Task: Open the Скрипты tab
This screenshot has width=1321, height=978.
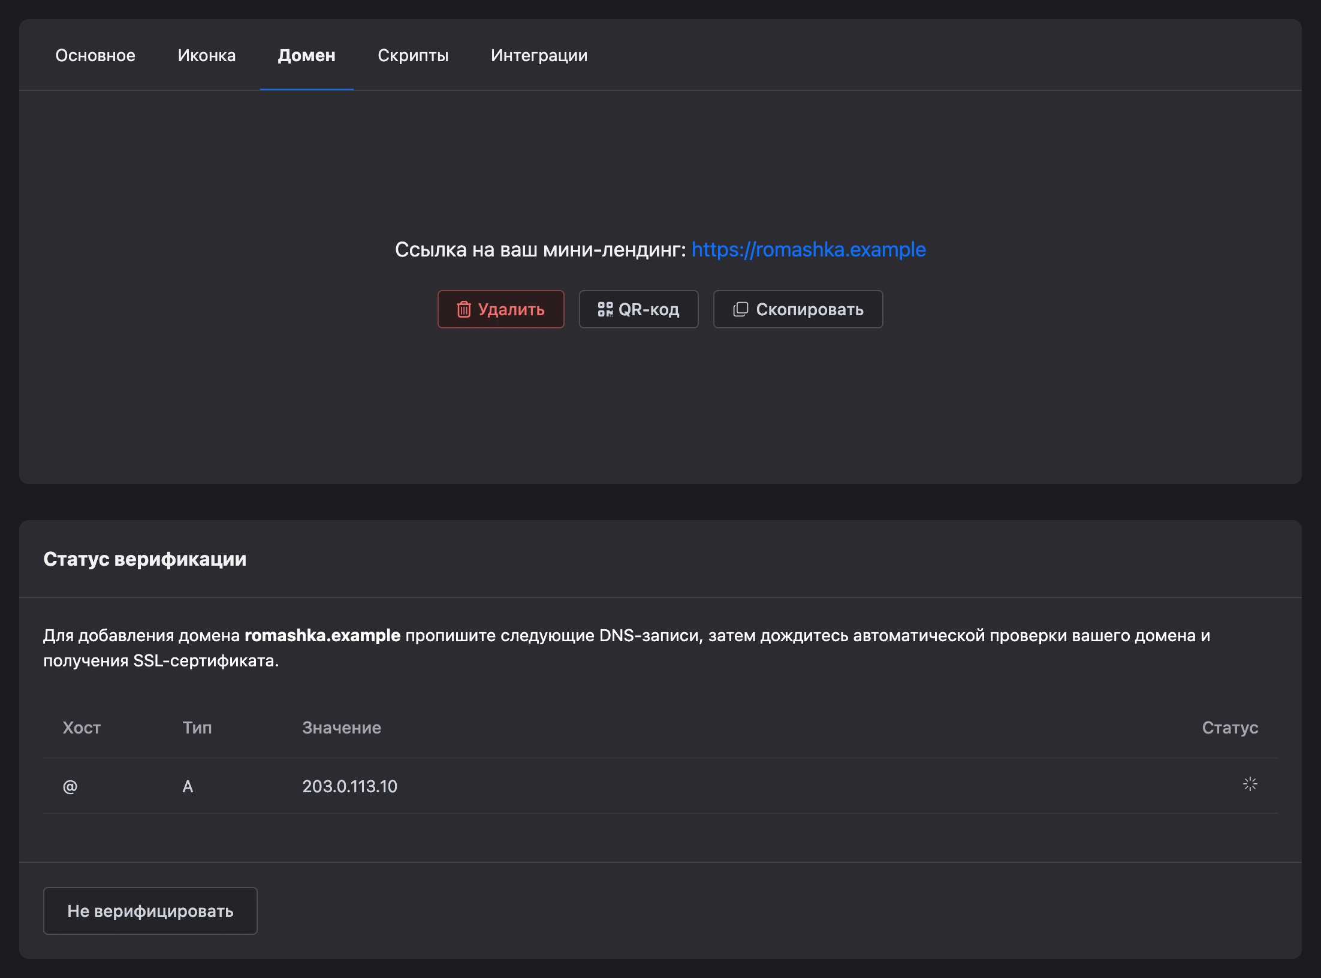Action: click(x=413, y=55)
